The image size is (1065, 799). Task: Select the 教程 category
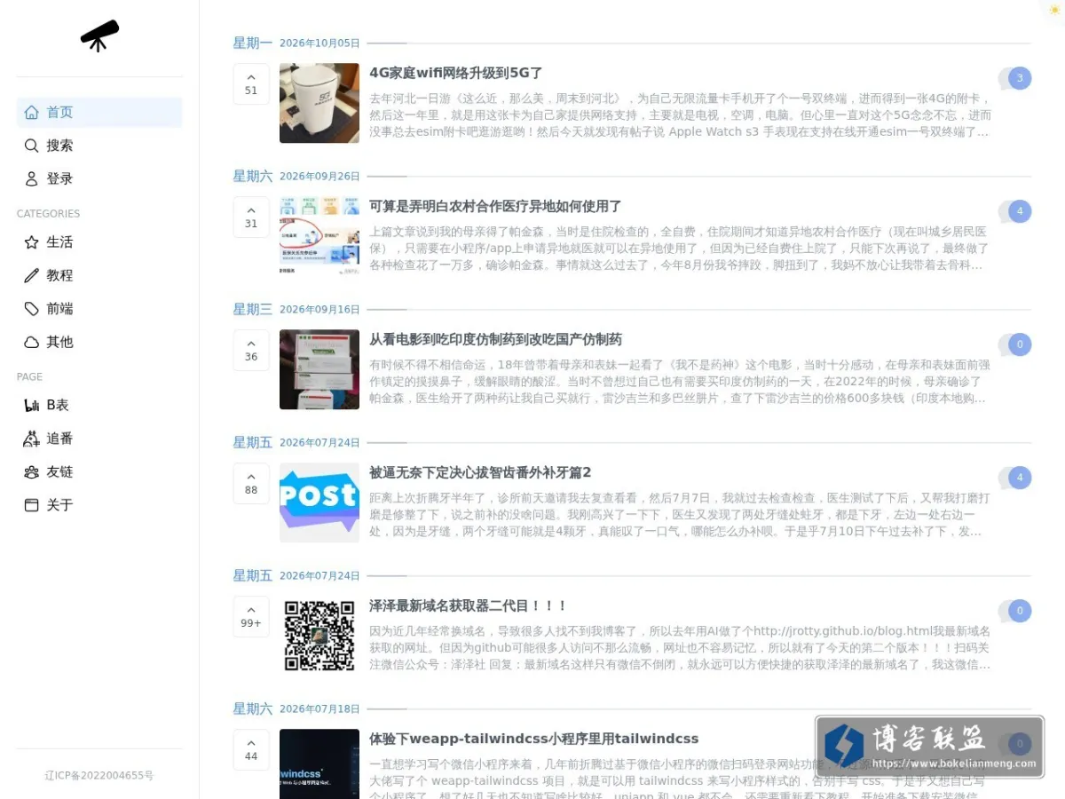tap(99, 275)
